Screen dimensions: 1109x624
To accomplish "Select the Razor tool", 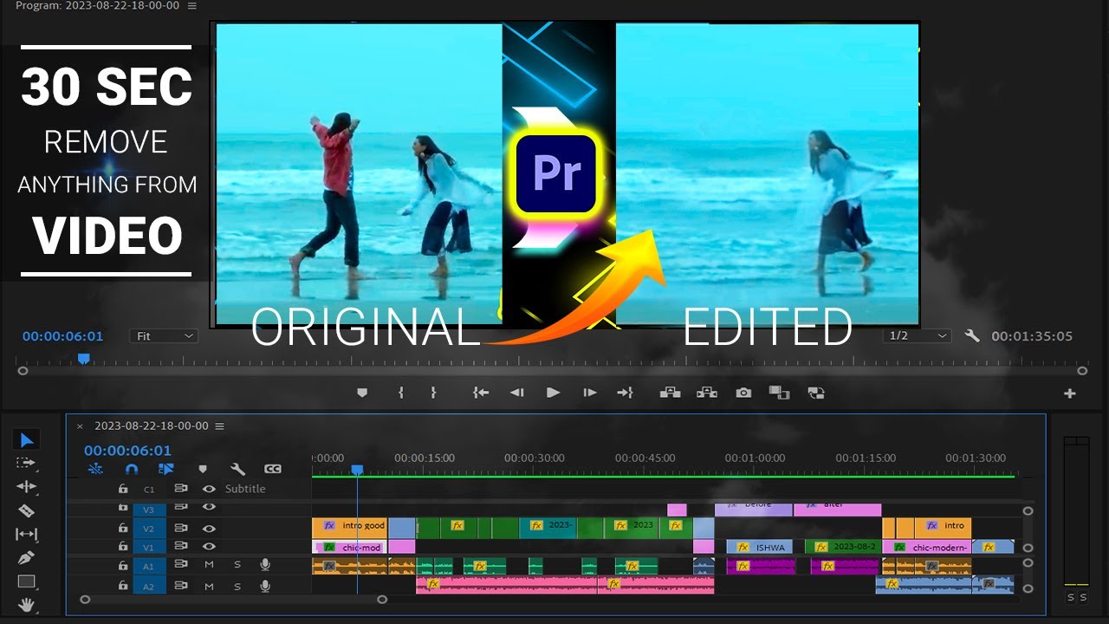I will click(26, 510).
